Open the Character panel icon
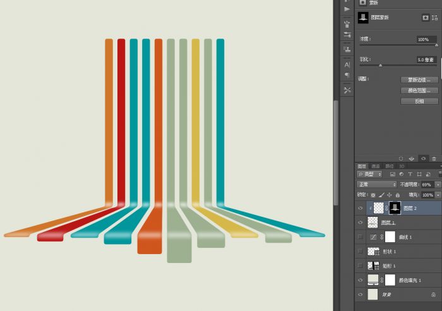This screenshot has height=311, width=442. point(347,64)
